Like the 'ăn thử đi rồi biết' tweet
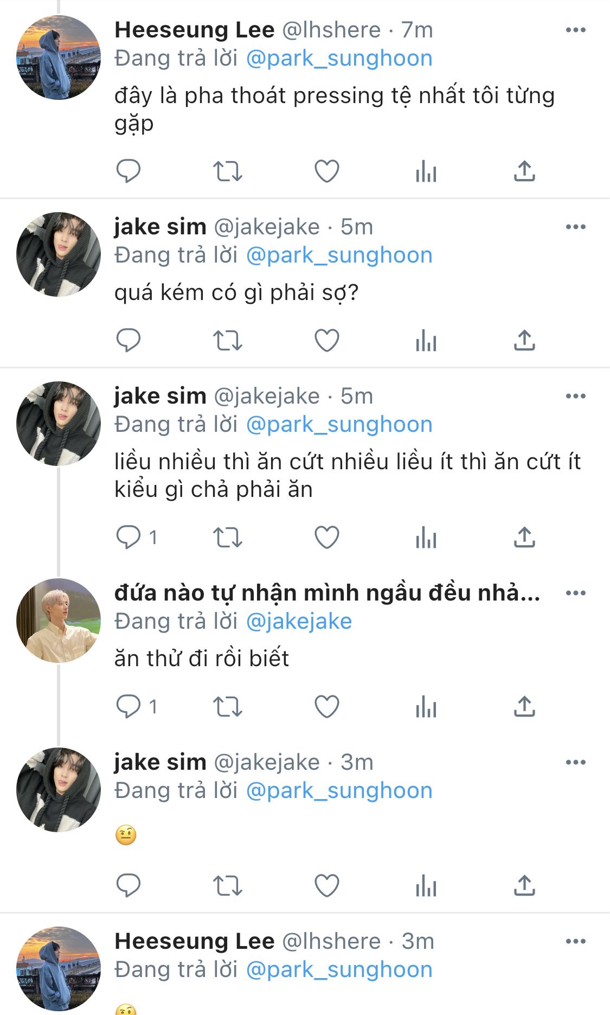 pos(327,707)
